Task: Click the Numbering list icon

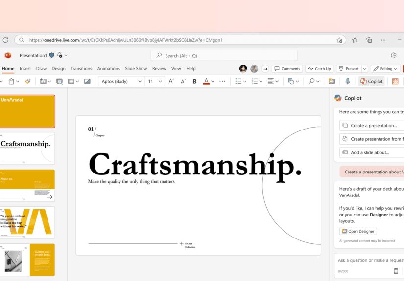Action: [x=255, y=81]
